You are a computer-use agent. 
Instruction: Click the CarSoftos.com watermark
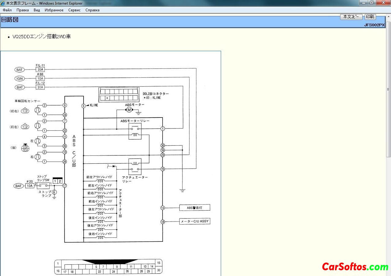(355, 267)
